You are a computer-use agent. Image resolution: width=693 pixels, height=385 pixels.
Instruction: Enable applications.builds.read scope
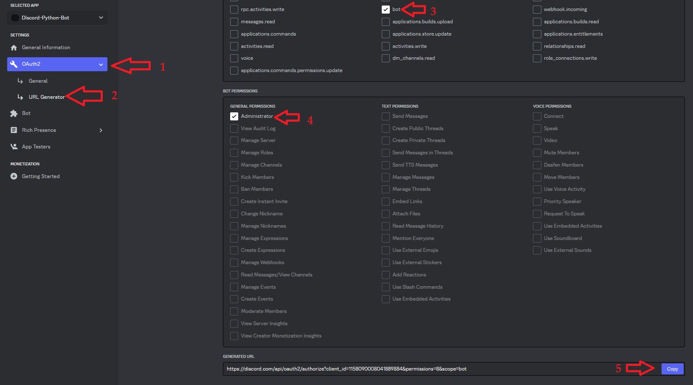537,22
